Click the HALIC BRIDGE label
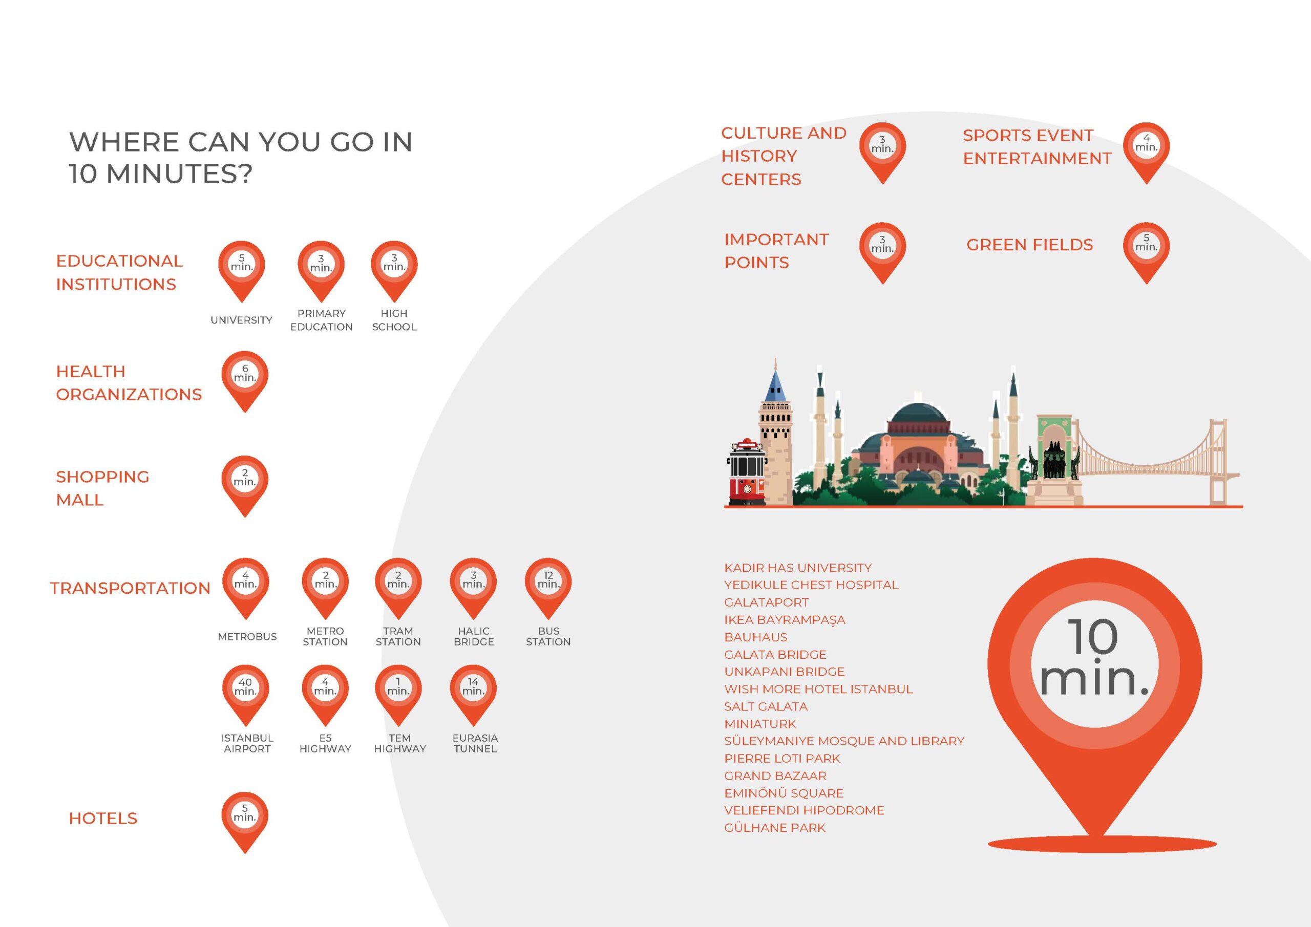Viewport: 1311px width, 927px height. click(x=474, y=636)
